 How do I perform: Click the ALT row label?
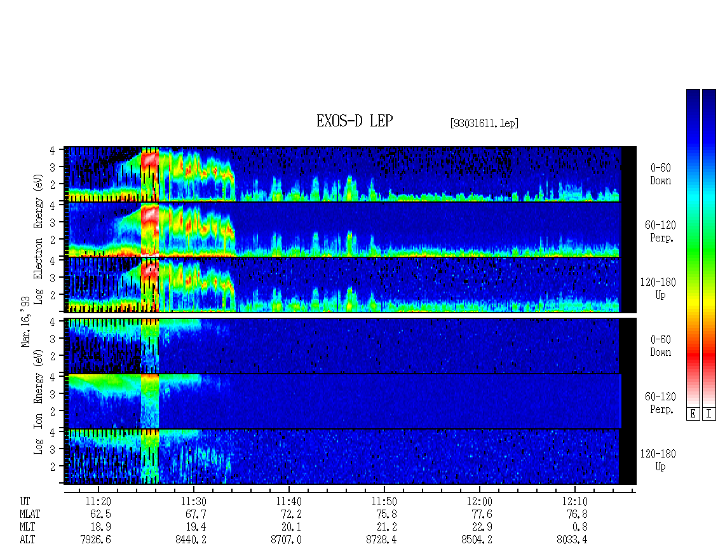27,540
